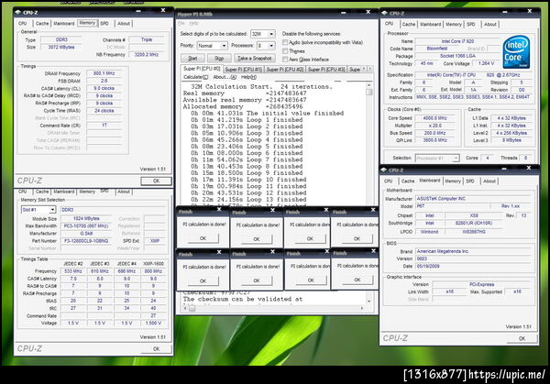Click the Southbridge '82801JR (ICH10R)' value
The height and width of the screenshot is (384, 550).
tap(474, 223)
